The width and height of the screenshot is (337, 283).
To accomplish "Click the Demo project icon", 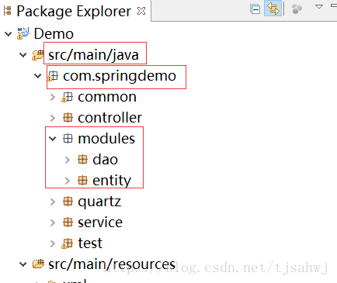I will (x=23, y=33).
